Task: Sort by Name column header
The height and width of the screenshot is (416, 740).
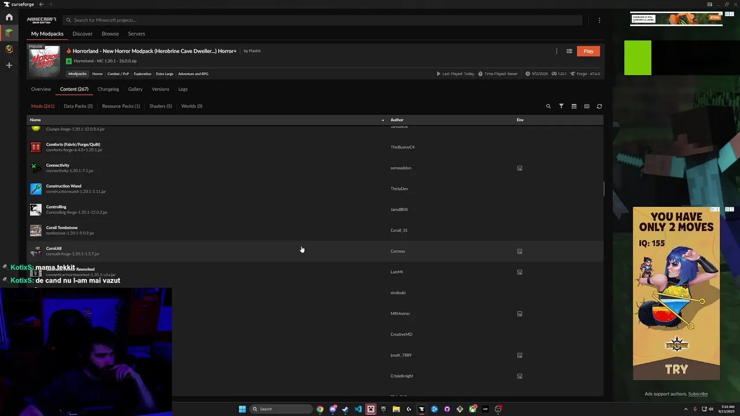Action: click(x=35, y=120)
